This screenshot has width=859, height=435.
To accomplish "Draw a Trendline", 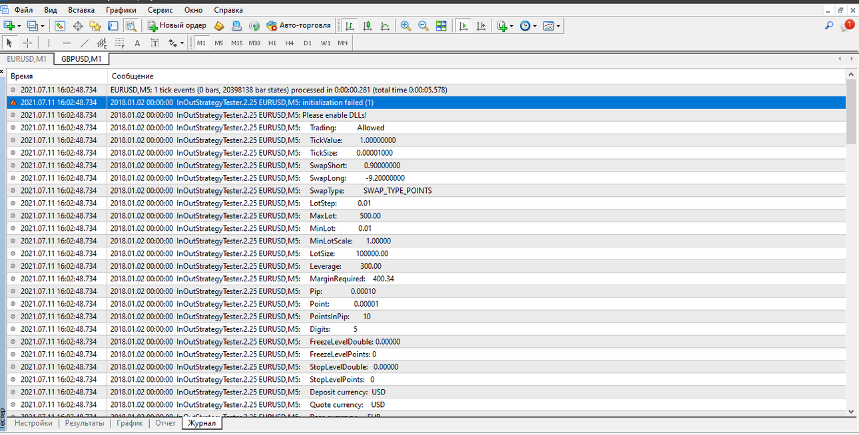I will 84,43.
